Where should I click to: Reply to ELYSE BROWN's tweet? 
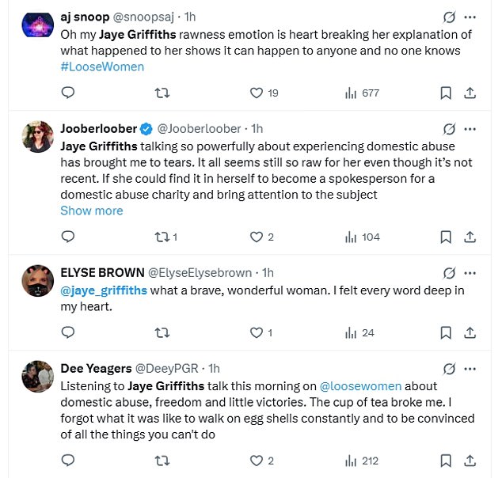[x=68, y=333]
